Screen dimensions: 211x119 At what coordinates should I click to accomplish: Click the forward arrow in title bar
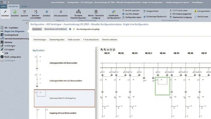(9, 2)
